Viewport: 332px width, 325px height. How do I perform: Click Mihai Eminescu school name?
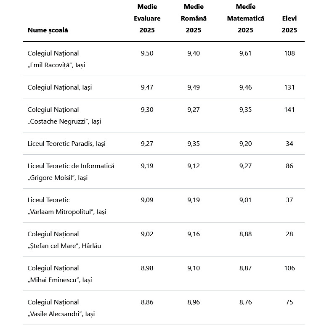tap(60, 274)
